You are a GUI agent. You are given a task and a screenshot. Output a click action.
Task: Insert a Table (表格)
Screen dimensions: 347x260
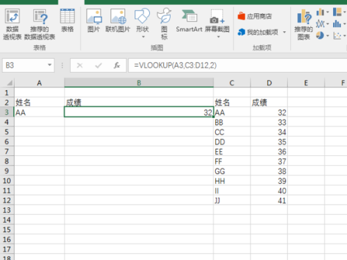pyautogui.click(x=67, y=20)
